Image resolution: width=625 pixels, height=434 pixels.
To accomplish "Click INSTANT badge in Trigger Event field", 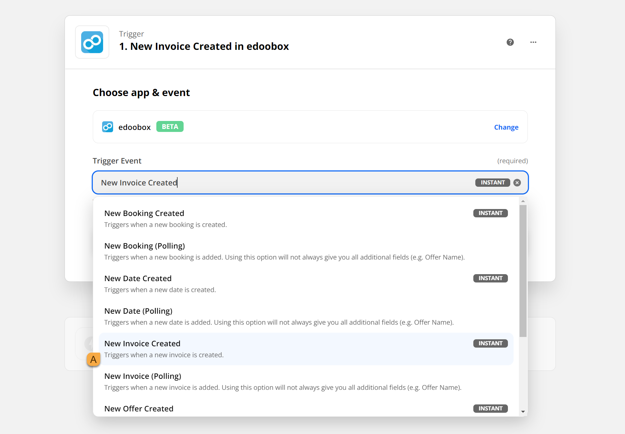I will coord(492,182).
